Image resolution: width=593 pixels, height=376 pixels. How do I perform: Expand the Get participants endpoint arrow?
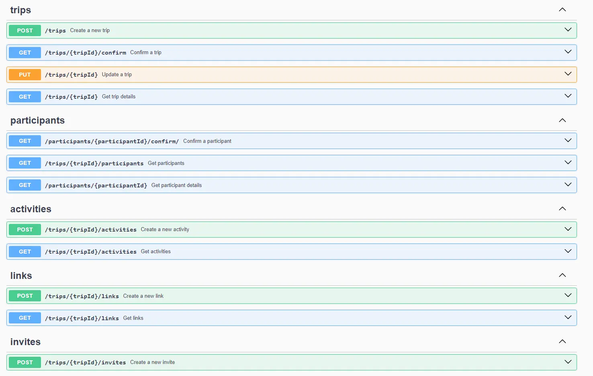568,163
